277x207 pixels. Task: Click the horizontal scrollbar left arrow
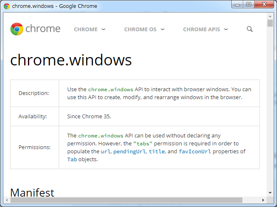click(7, 200)
